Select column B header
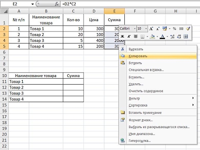Viewport: 200px width, 150px height. pos(46,11)
